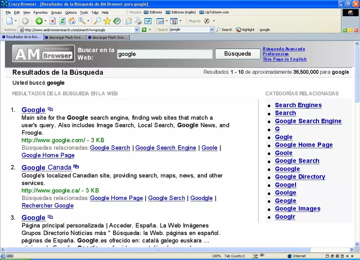Click the Plug-ins compass icon
This screenshot has width=360, height=260.
pos(207,21)
